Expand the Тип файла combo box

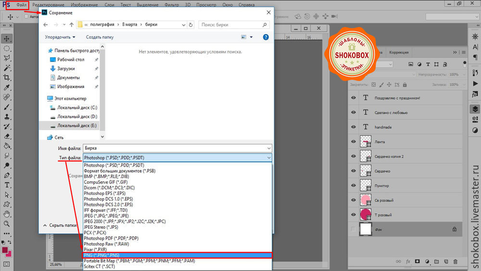(x=177, y=157)
